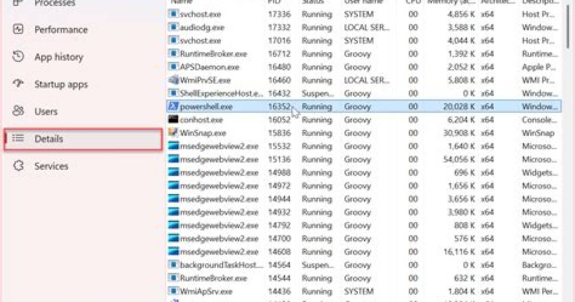Click the 20,028 K memory value
The height and width of the screenshot is (302, 575).
point(459,107)
